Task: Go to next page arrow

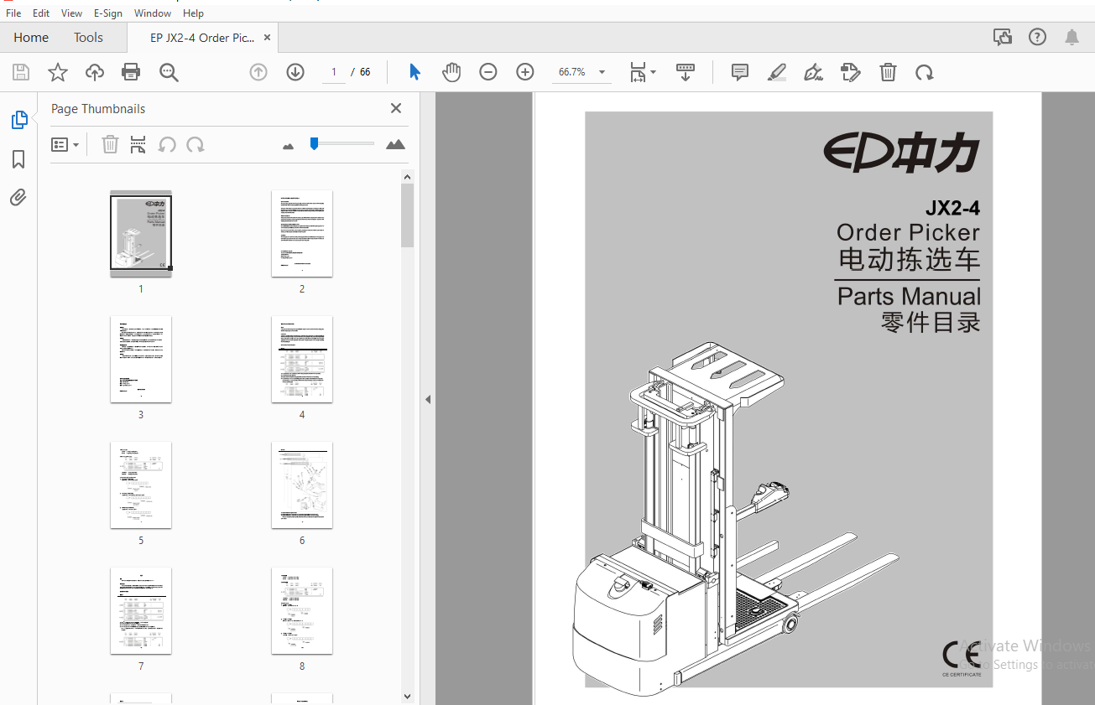Action: pos(295,72)
